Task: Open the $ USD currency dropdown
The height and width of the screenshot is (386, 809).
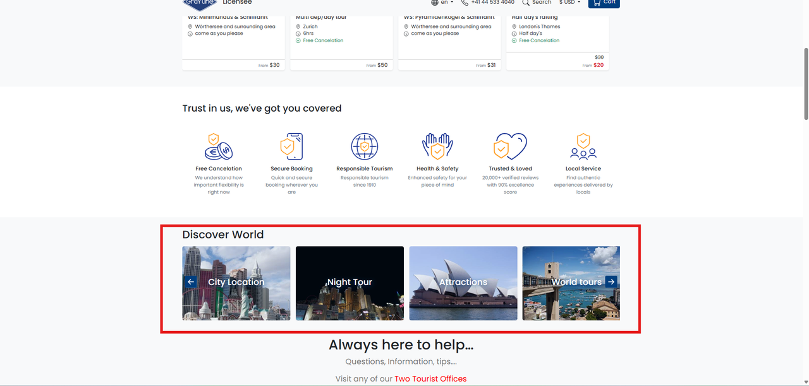Action: (569, 3)
